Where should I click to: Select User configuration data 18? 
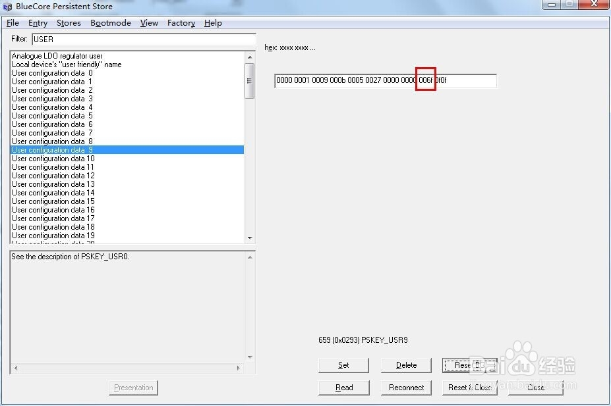tap(127, 227)
